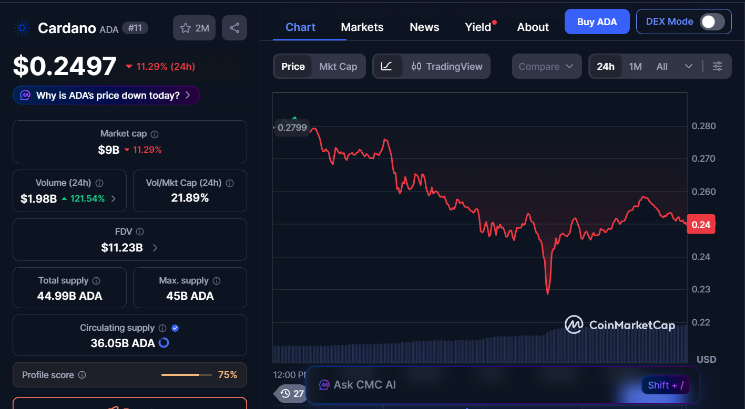Screen dimensions: 745x409
Task: Click the Market cap info icon
Action: tap(154, 133)
